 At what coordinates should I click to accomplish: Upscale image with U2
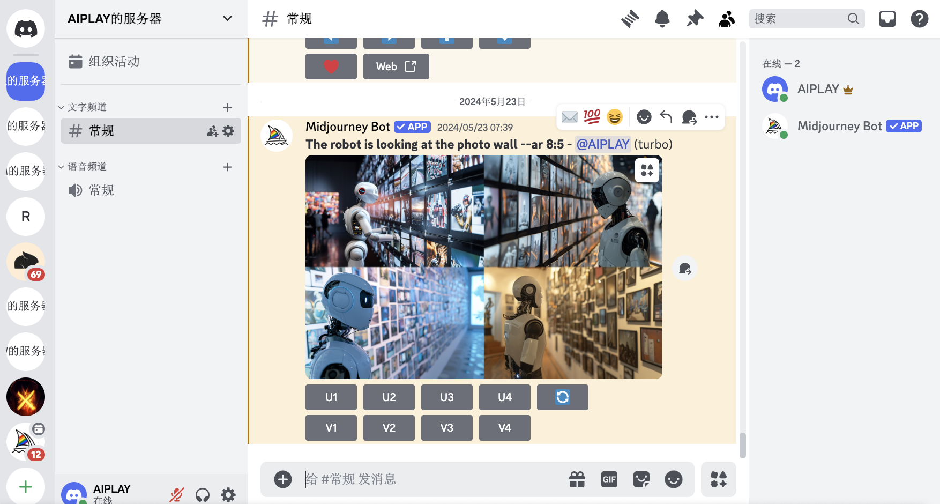pos(389,397)
